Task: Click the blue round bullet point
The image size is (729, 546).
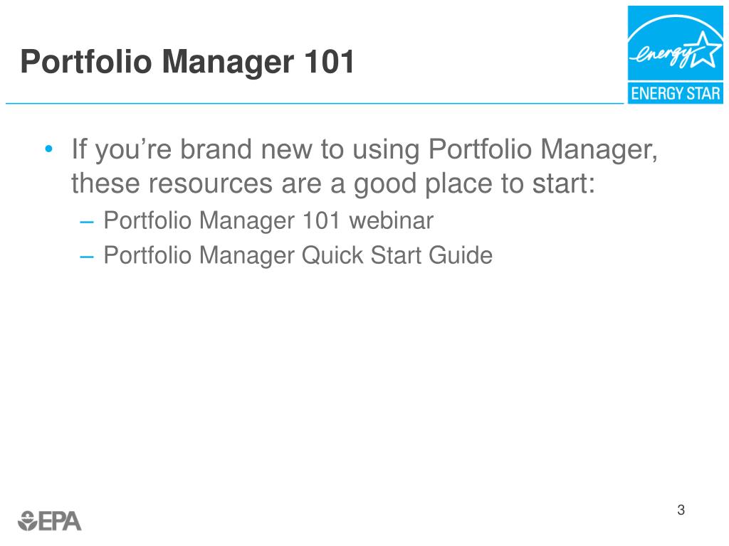Action: [x=48, y=151]
